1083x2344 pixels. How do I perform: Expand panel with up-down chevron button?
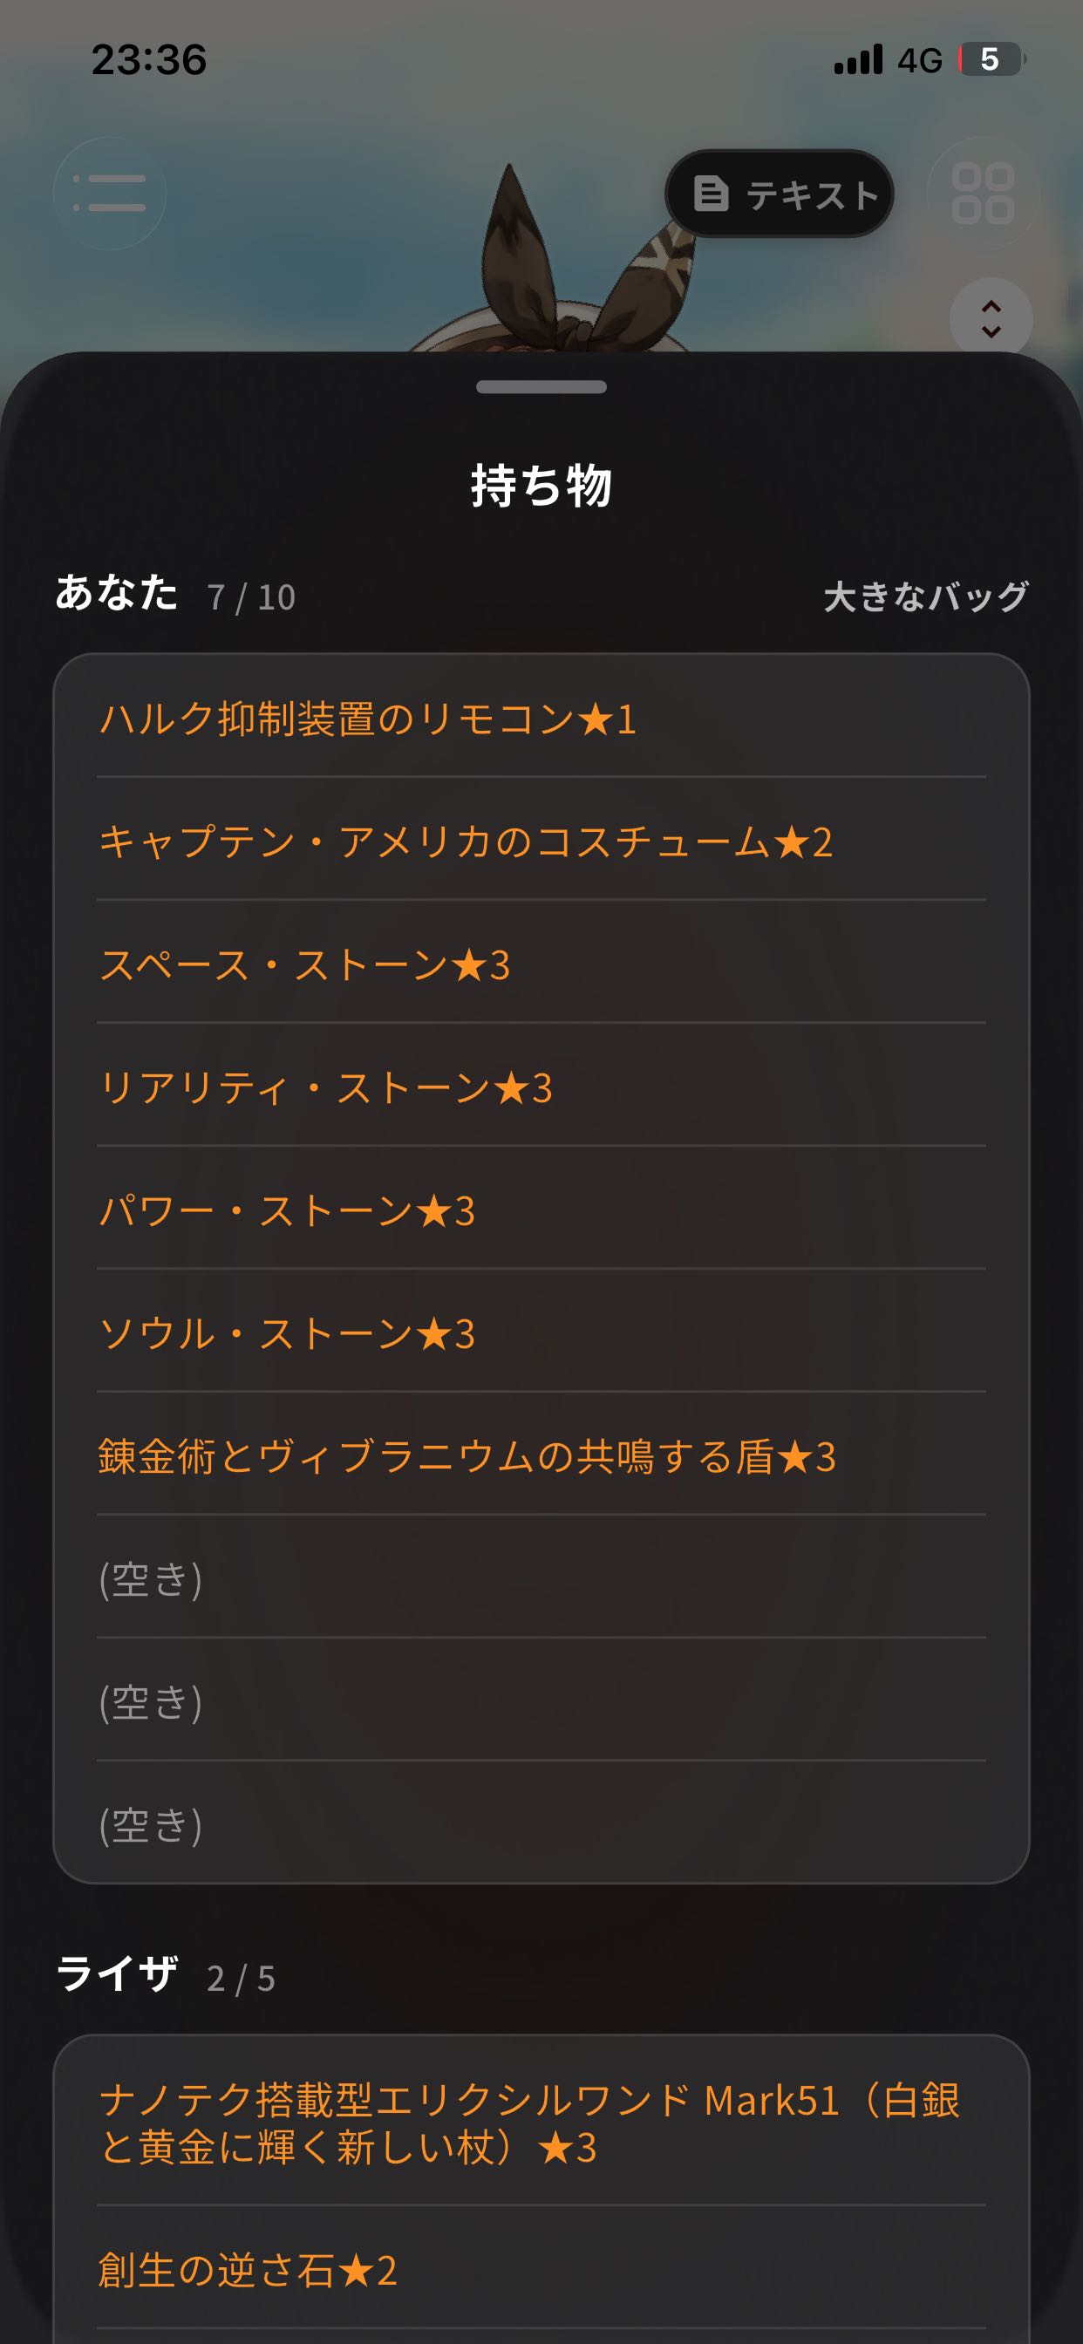coord(991,318)
